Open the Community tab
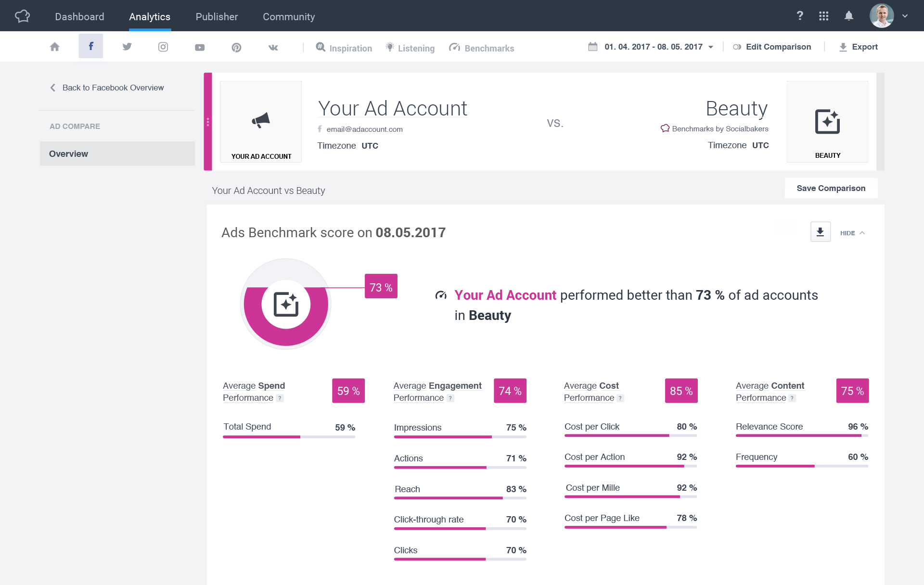 pos(289,16)
